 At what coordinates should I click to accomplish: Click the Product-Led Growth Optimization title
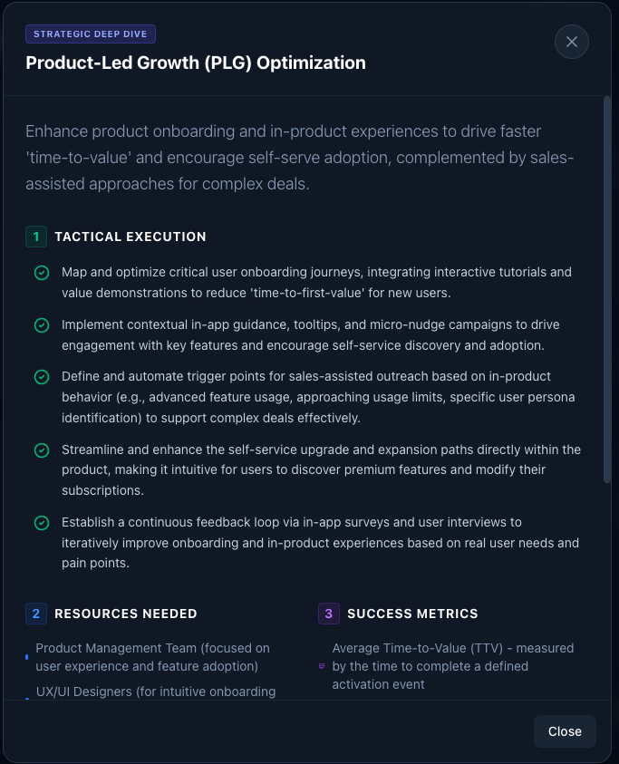tap(196, 63)
